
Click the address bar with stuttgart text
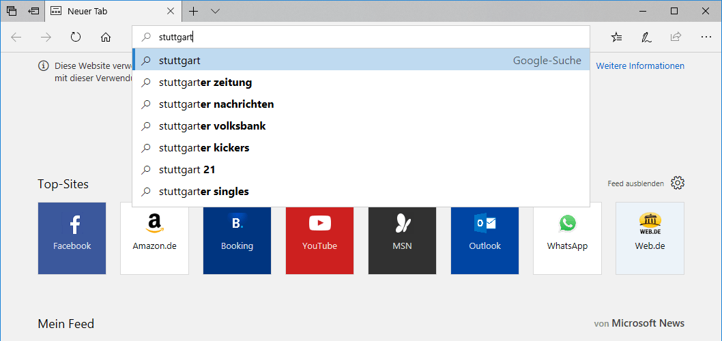point(360,38)
